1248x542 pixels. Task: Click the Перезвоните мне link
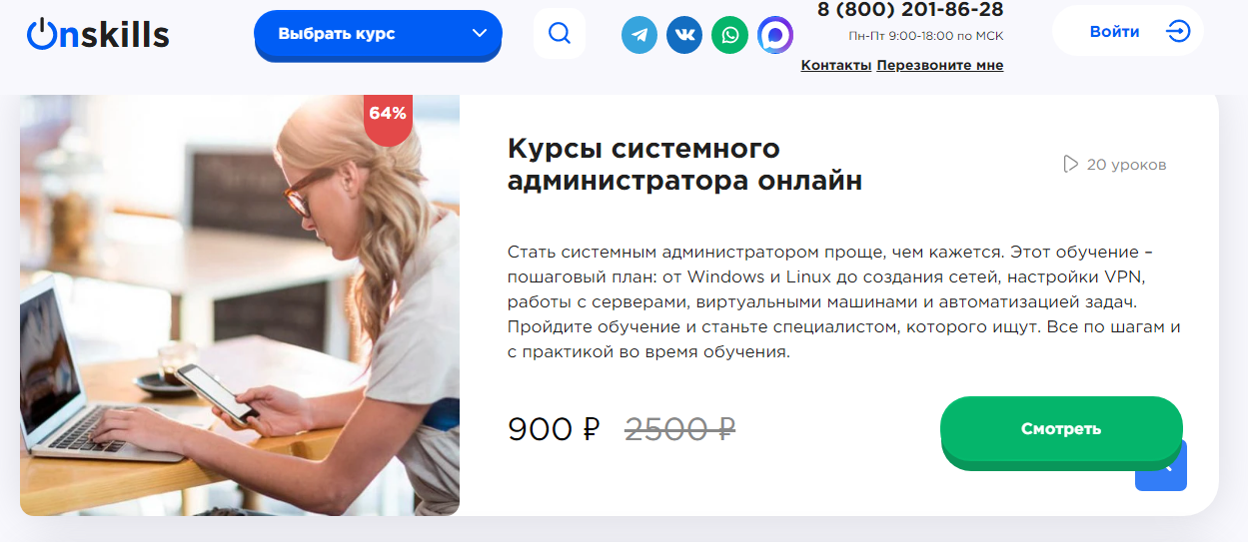(940, 65)
